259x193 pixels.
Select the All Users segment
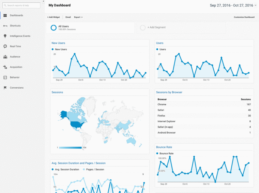(x=66, y=28)
